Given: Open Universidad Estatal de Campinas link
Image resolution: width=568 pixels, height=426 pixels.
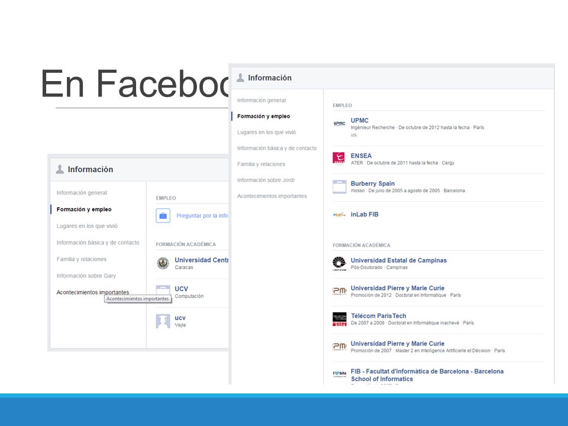Looking at the screenshot, I should pos(398,260).
